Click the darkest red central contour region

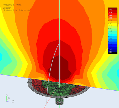point(60,68)
